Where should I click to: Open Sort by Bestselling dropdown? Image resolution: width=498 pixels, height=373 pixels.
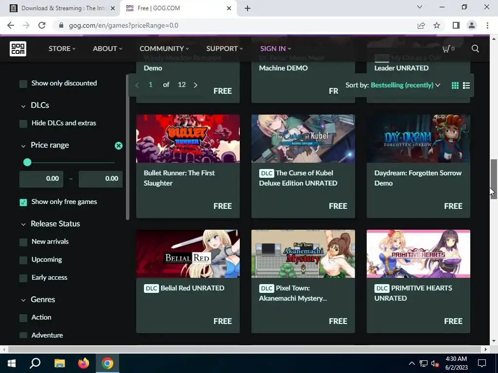pyautogui.click(x=405, y=85)
